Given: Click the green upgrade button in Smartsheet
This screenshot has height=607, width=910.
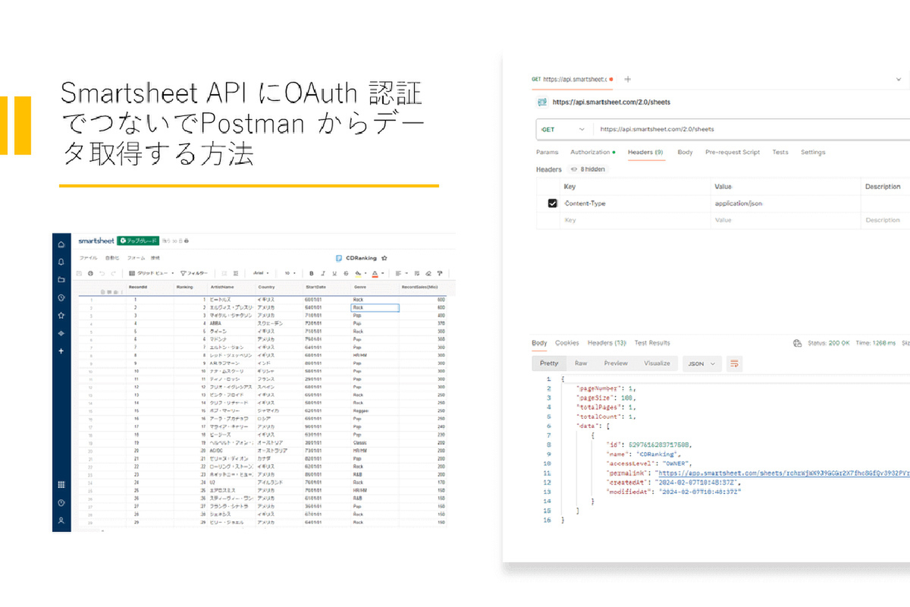Looking at the screenshot, I should pyautogui.click(x=136, y=240).
